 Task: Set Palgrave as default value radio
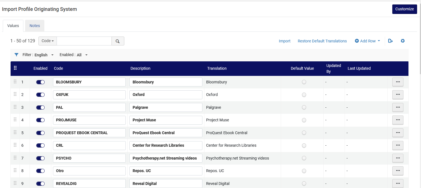[304, 107]
